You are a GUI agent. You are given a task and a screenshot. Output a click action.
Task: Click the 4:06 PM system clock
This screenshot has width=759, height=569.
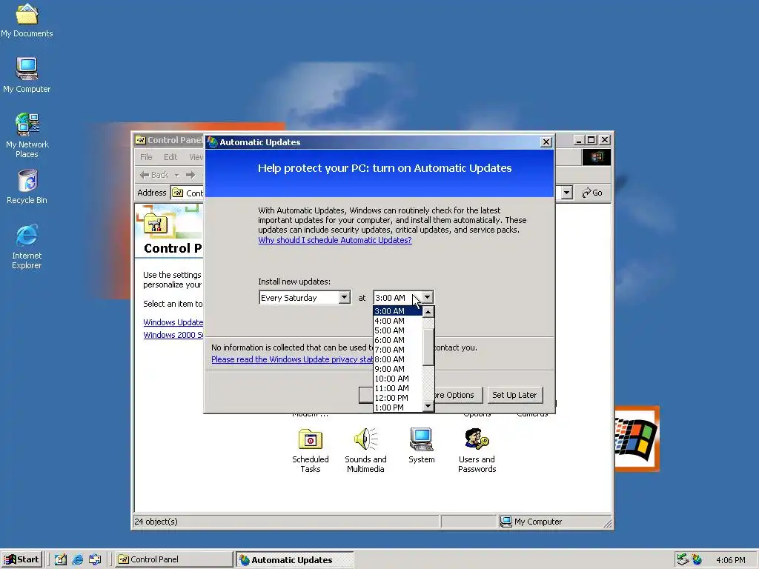click(730, 560)
